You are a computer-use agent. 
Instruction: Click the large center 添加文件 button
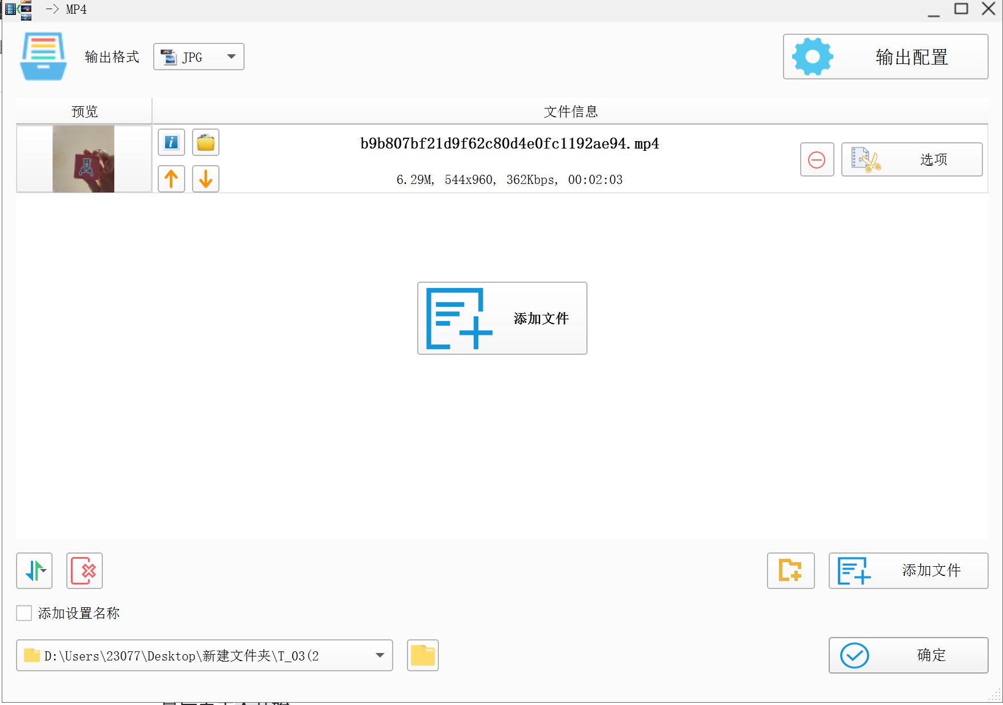[x=502, y=318]
